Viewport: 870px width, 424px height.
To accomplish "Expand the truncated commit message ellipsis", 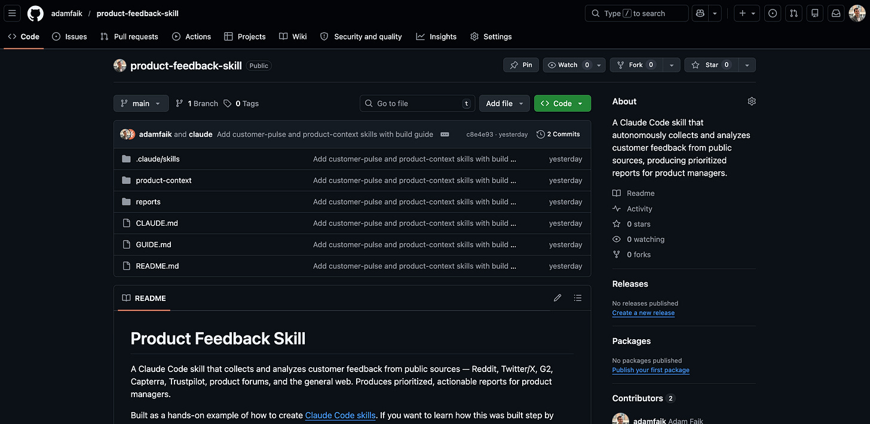I will point(445,134).
